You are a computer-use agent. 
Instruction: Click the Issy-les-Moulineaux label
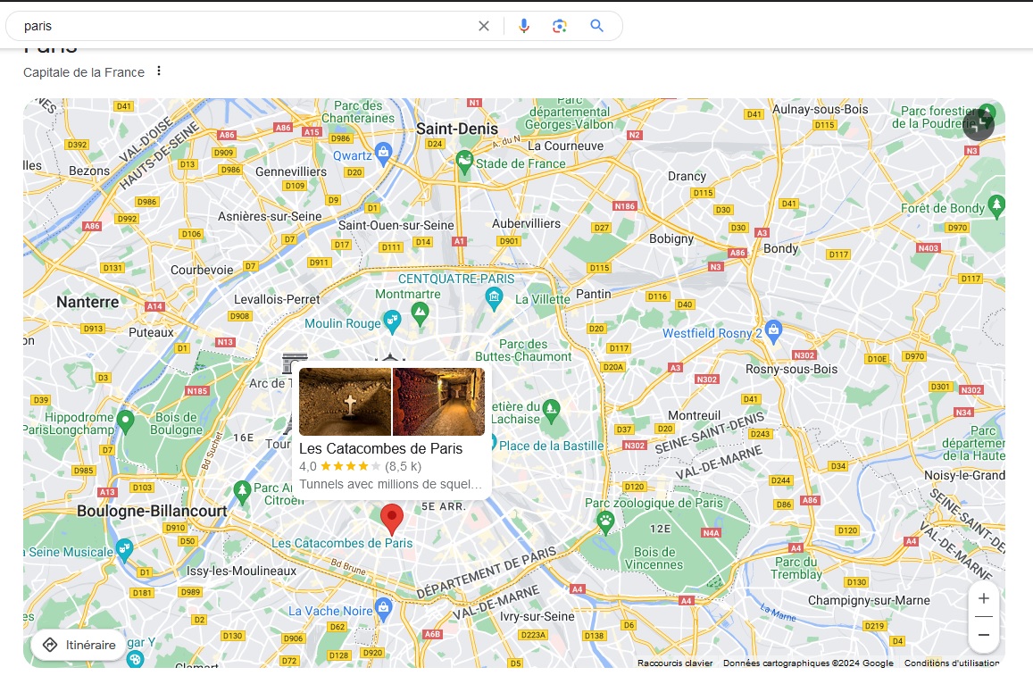pos(241,571)
